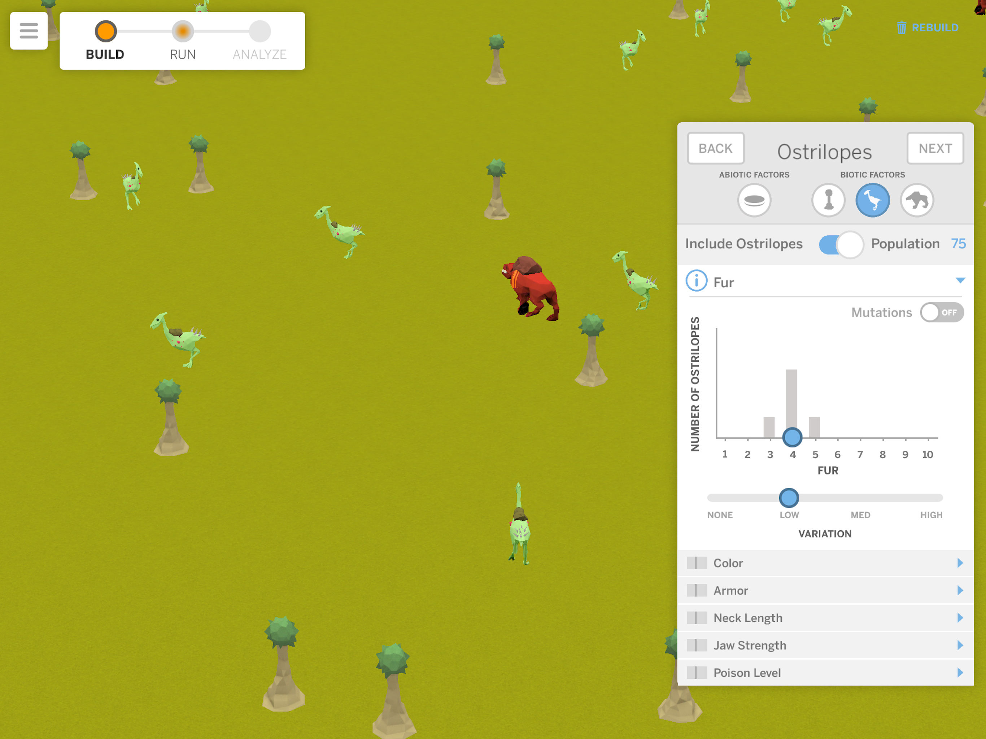Click the Color row histogram icon
Screen dimensions: 986x739
697,563
